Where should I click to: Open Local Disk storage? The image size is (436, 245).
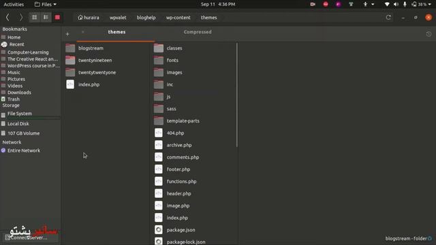(18, 124)
